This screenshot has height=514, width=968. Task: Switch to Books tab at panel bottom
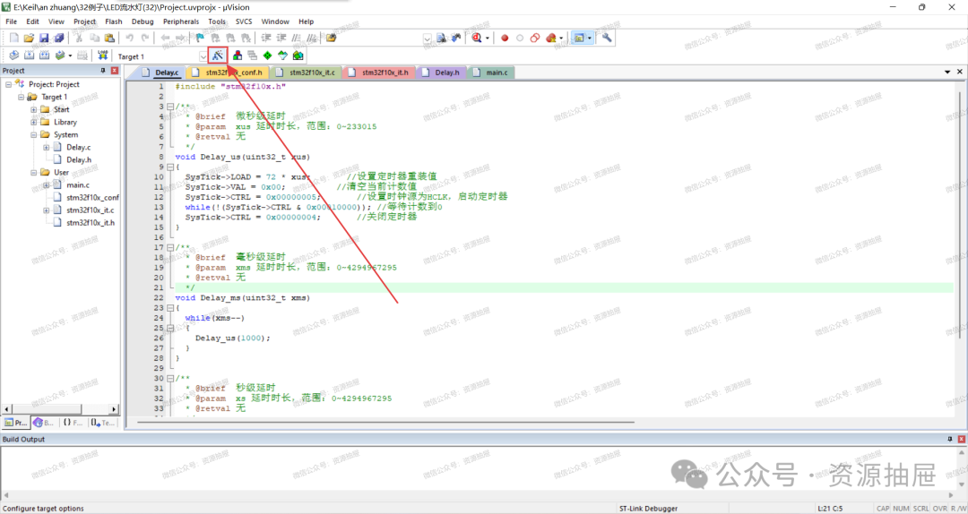43,423
